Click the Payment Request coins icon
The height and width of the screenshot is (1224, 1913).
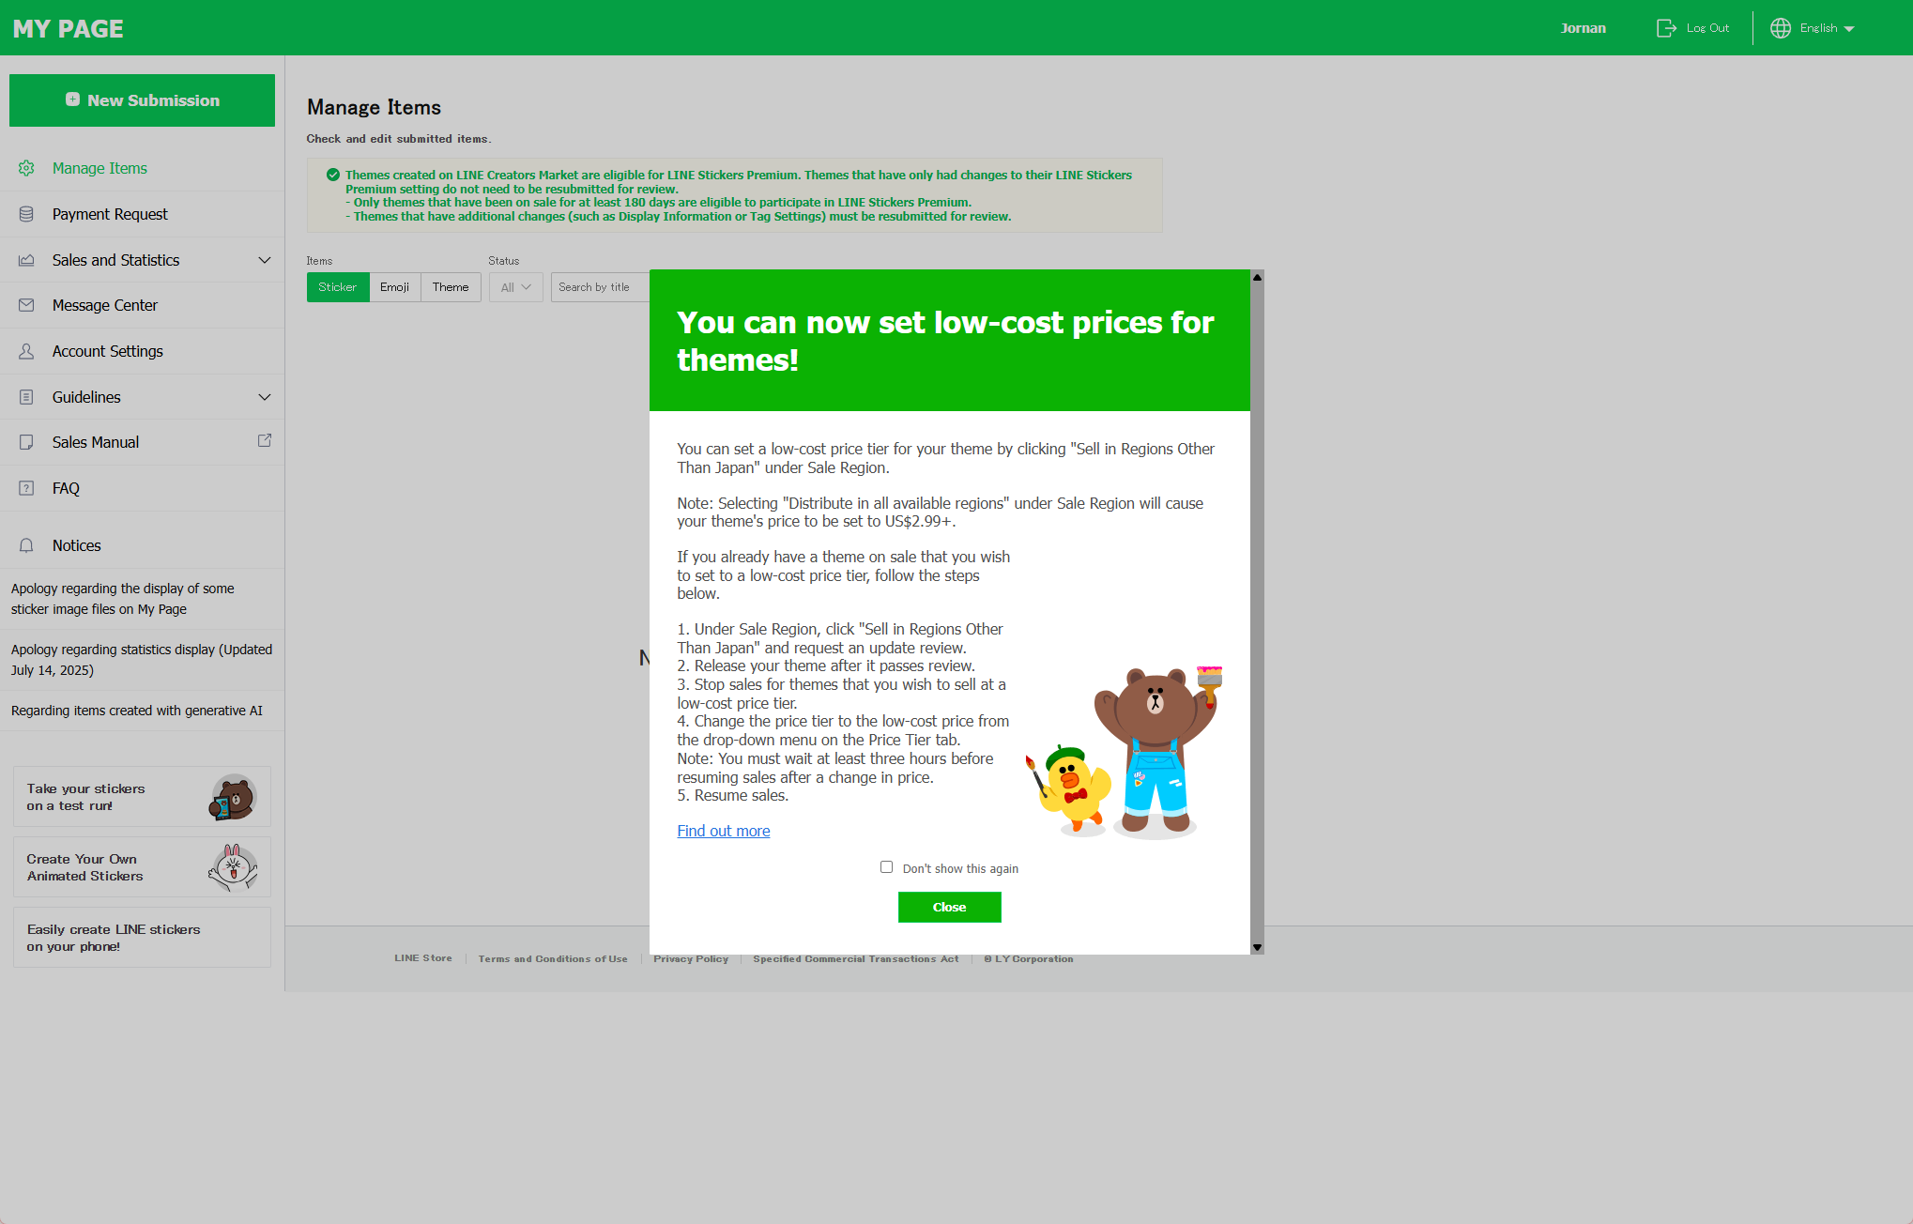[x=26, y=214]
